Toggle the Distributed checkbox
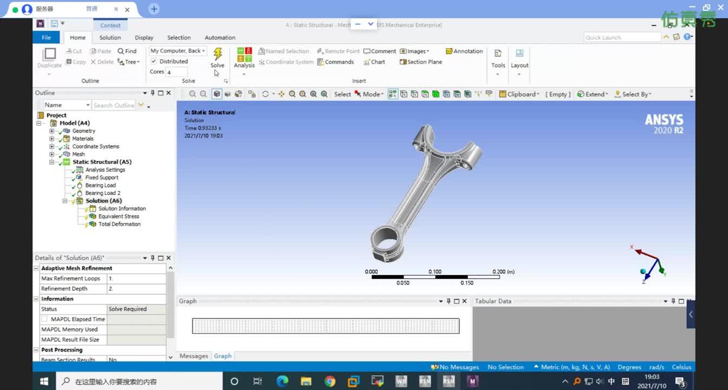 pos(154,61)
